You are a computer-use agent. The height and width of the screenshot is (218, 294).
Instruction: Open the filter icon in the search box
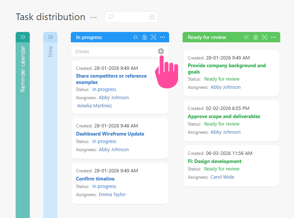(152, 17)
